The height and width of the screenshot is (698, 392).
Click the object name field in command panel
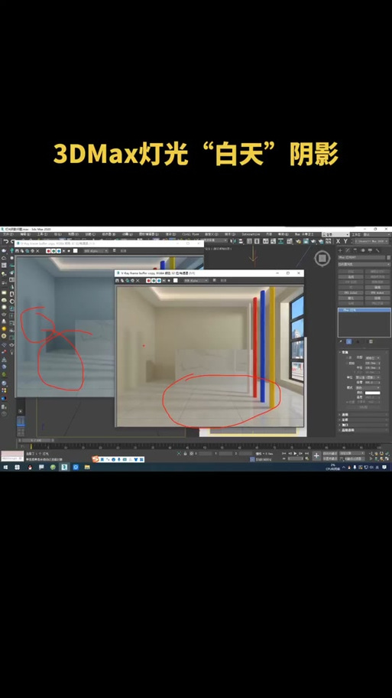361,257
